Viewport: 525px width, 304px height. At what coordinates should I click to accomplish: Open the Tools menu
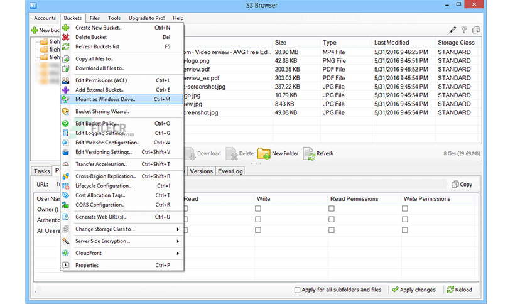point(114,18)
